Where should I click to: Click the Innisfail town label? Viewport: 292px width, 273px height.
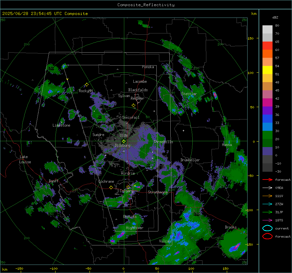(131, 118)
